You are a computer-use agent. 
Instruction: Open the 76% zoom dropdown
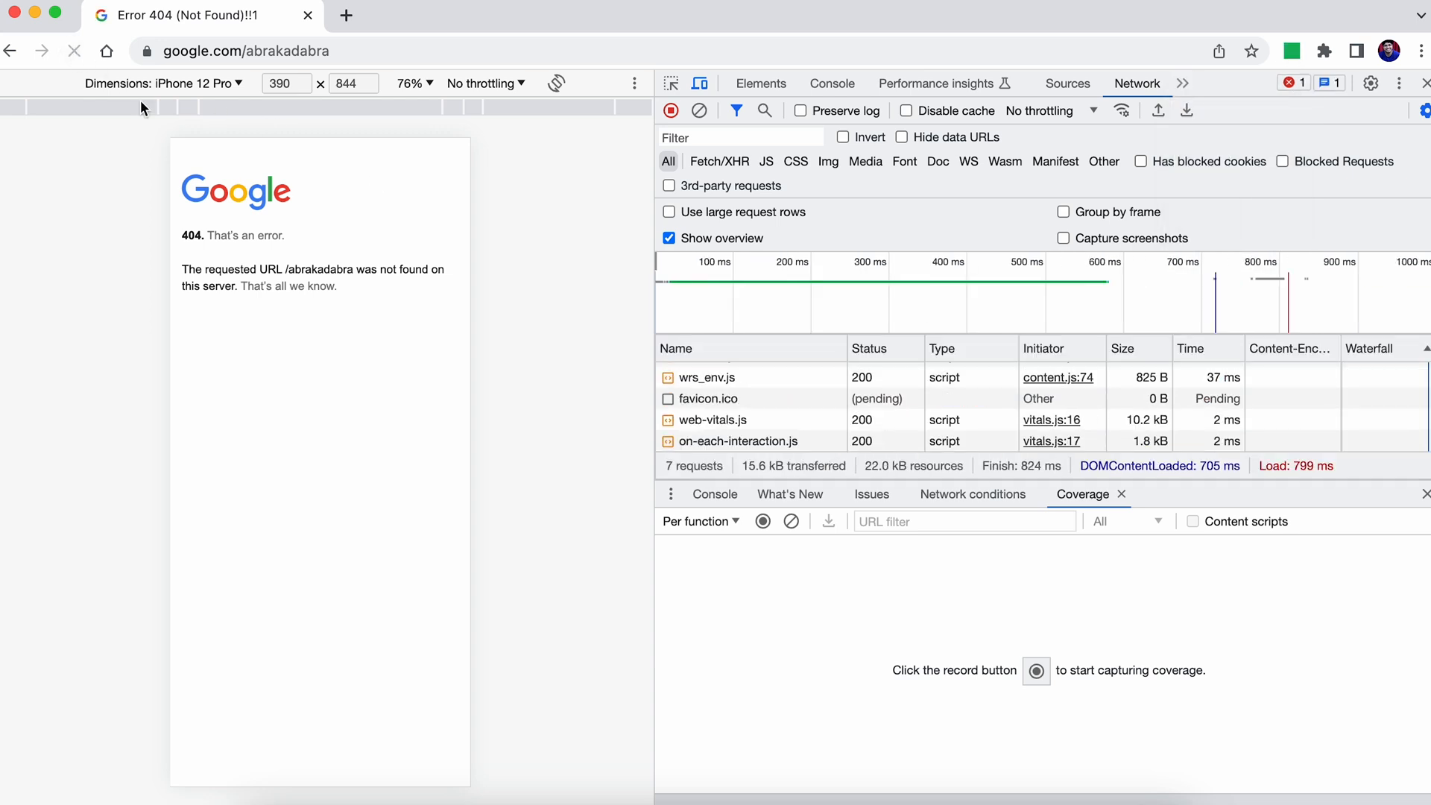click(x=415, y=83)
